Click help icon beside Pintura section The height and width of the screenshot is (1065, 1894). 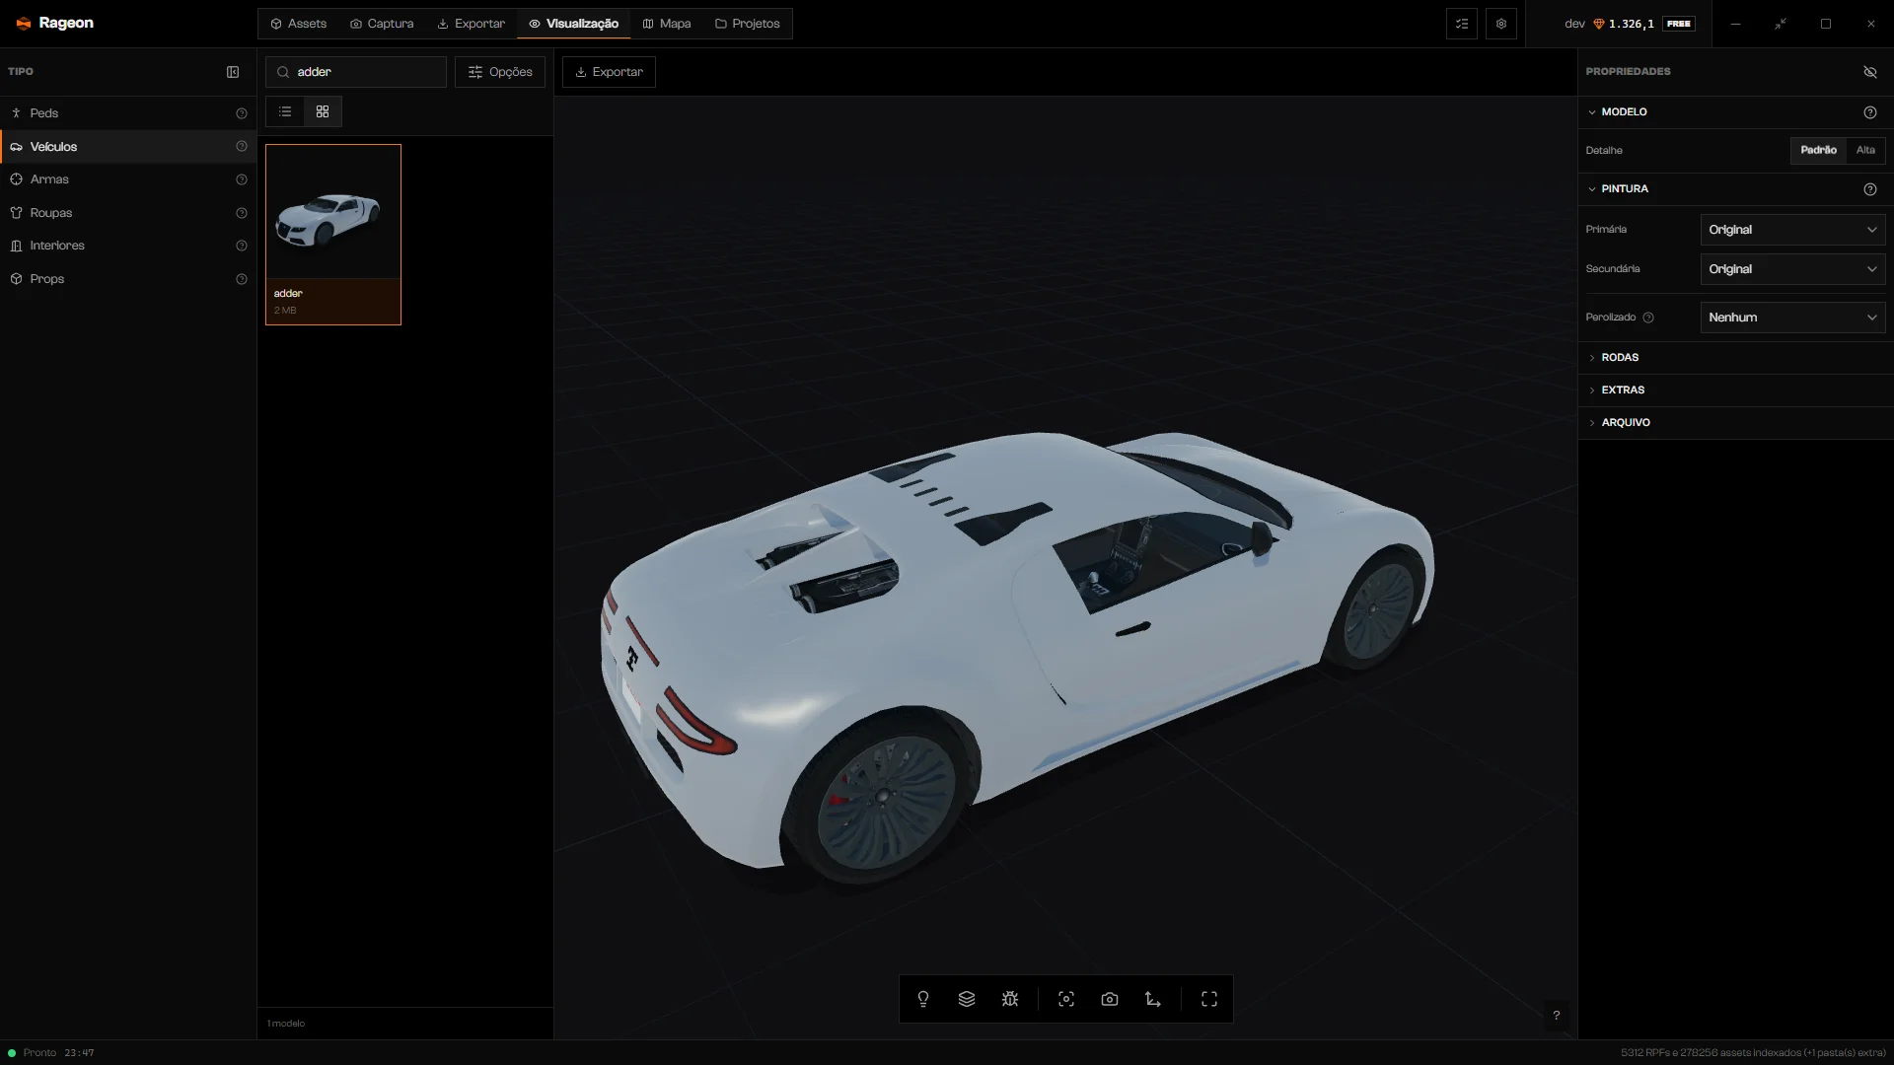(1870, 188)
